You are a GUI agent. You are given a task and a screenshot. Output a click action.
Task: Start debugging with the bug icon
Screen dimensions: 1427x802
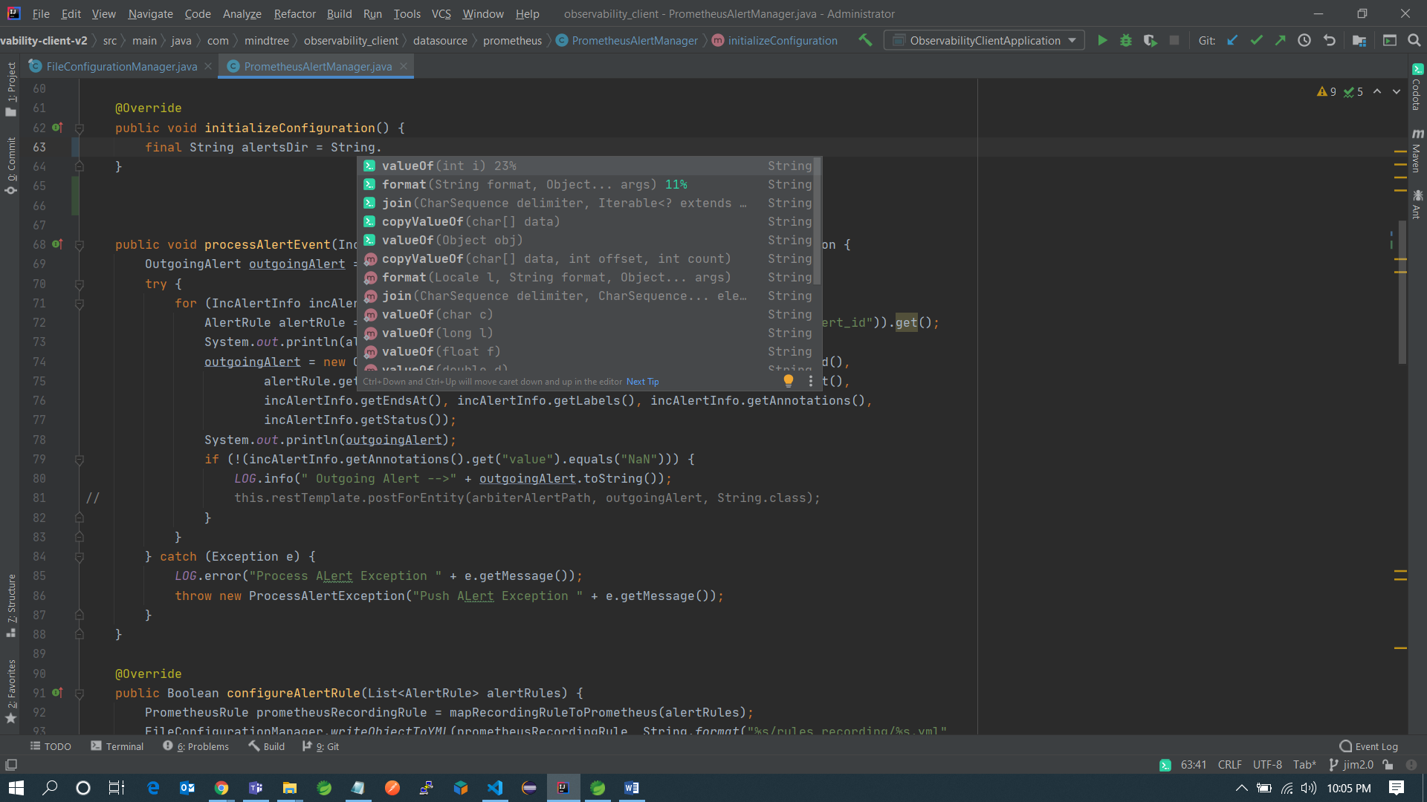click(1126, 40)
